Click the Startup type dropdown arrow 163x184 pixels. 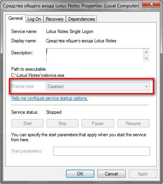146,87
